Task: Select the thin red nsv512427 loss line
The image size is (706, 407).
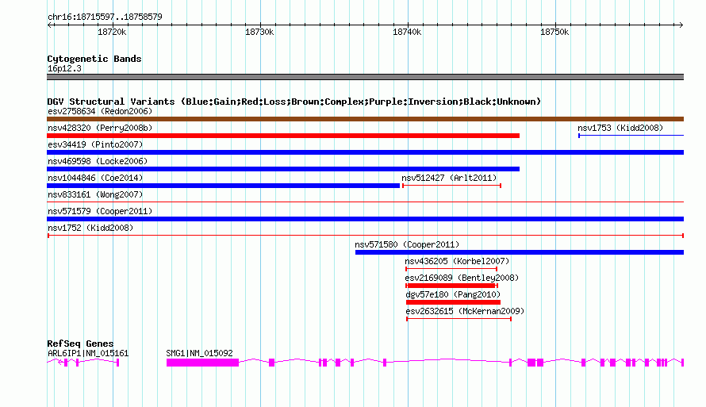Action: pyautogui.click(x=451, y=186)
